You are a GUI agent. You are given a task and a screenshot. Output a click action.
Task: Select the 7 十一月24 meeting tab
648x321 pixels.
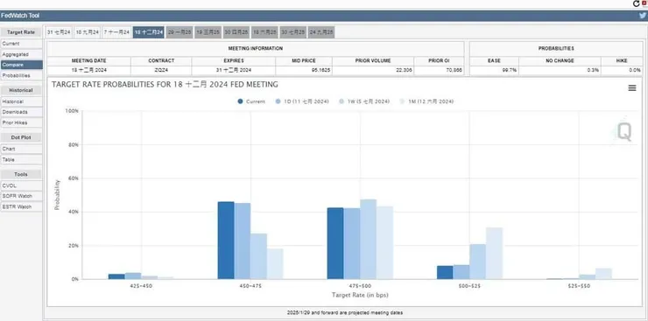point(116,32)
